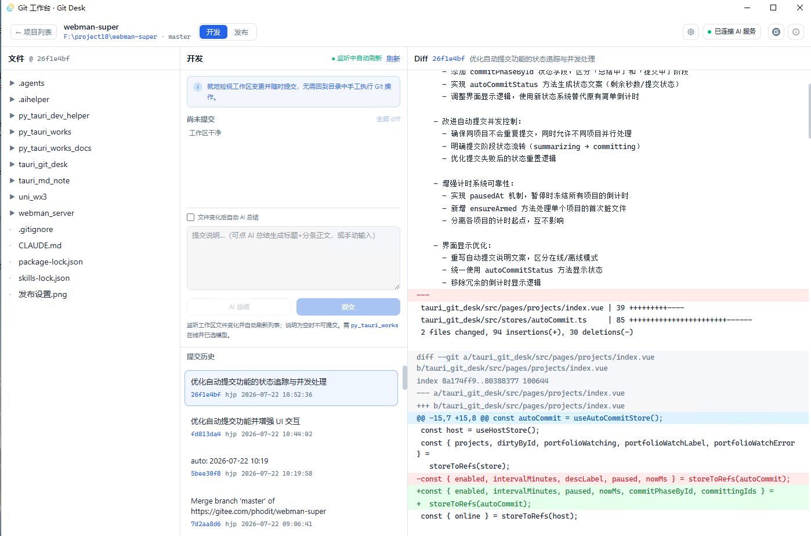Open the 发布设置.png file
This screenshot has height=536, width=811.
point(42,294)
